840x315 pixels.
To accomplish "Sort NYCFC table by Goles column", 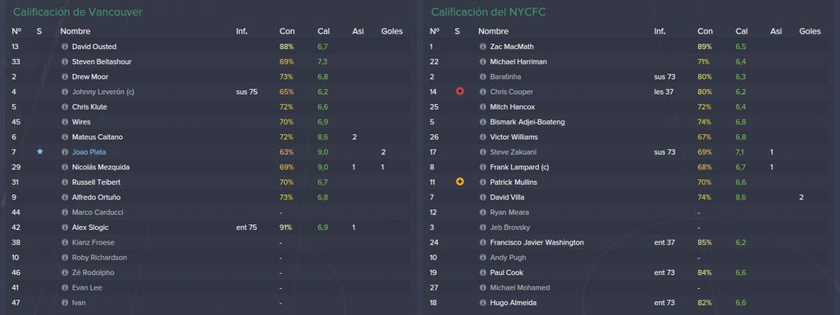I will [810, 31].
